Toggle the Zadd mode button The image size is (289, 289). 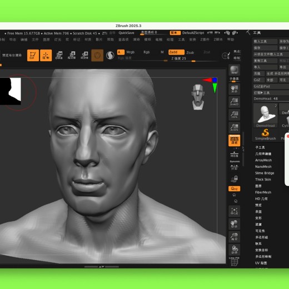click(176, 52)
